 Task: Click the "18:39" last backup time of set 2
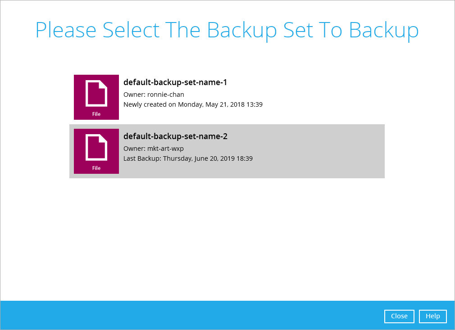coord(245,158)
